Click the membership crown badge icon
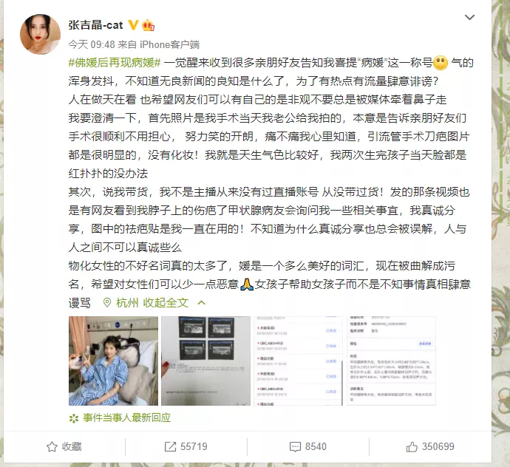The image size is (510, 467). (x=149, y=25)
